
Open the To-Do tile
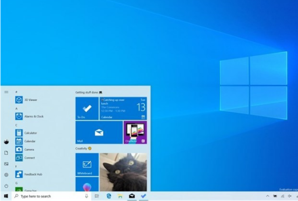(x=87, y=108)
